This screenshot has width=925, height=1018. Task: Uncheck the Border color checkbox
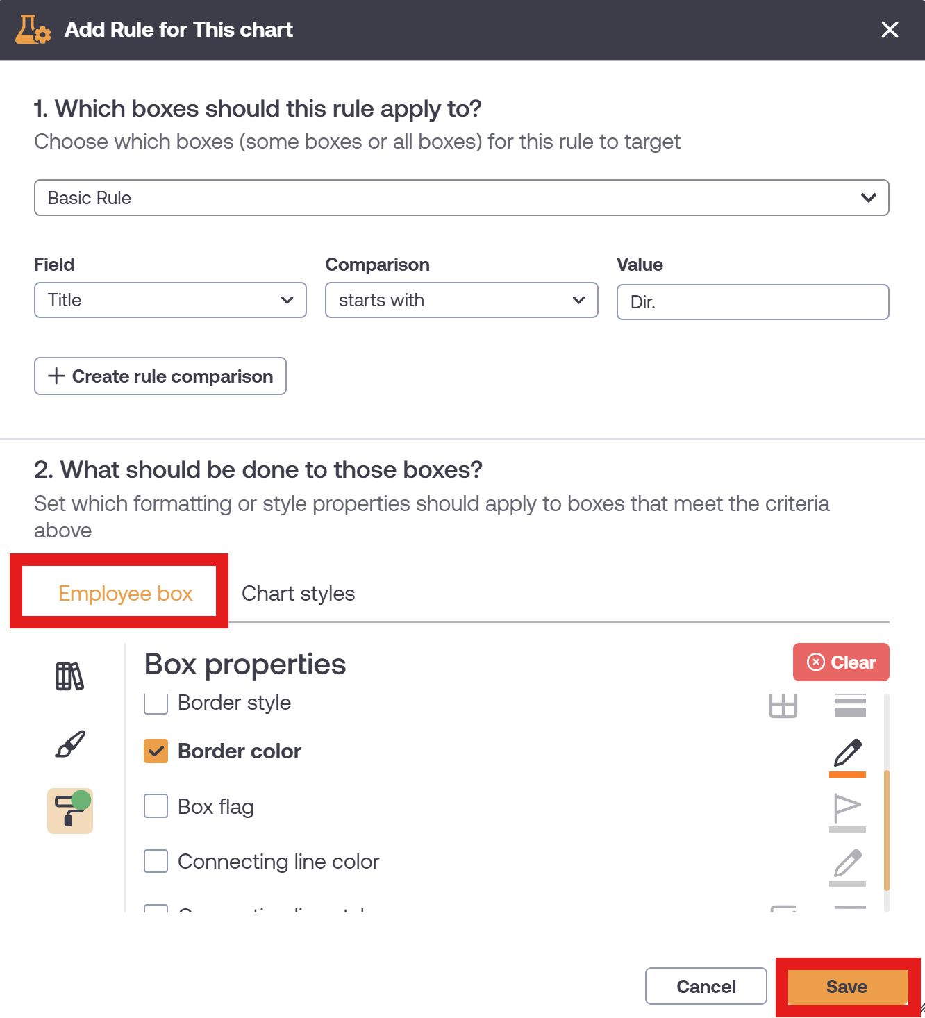(156, 751)
